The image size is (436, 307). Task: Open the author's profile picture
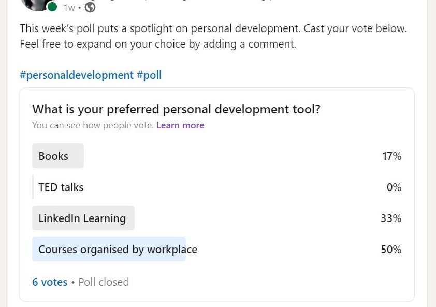click(x=35, y=3)
